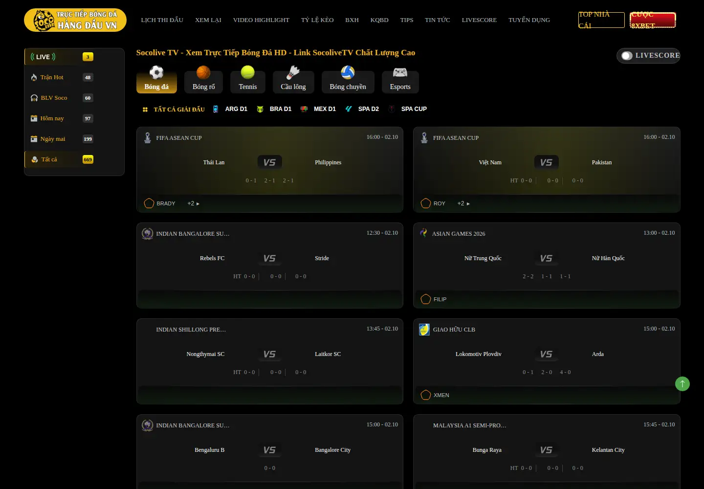Open the Thái Lan vs Philippines match card
704x489 pixels.
point(270,170)
